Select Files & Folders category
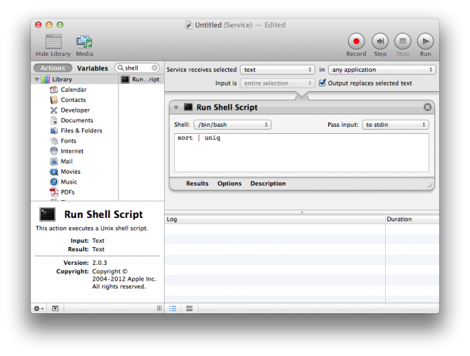Viewport: 470px width, 356px height. (81, 131)
